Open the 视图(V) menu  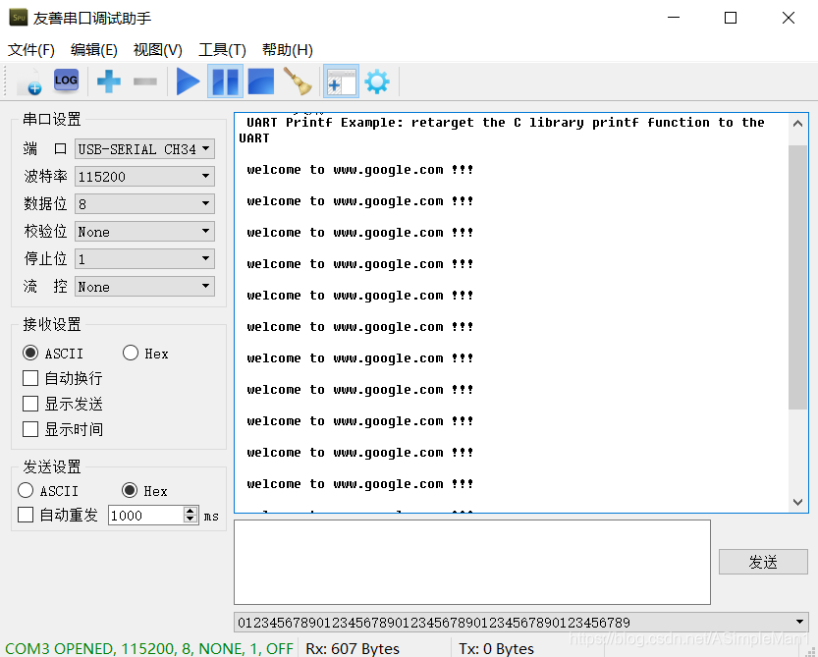pos(157,50)
